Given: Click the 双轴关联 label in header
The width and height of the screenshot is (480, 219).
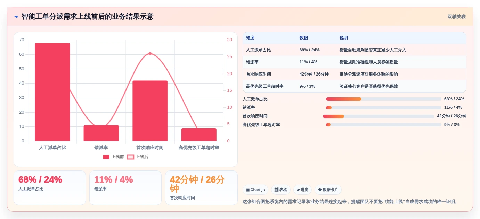Looking at the screenshot, I should pyautogui.click(x=456, y=17).
